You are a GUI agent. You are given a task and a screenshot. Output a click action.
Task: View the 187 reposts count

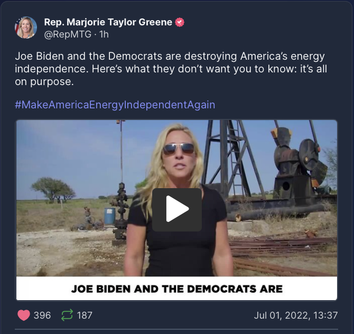coord(85,316)
